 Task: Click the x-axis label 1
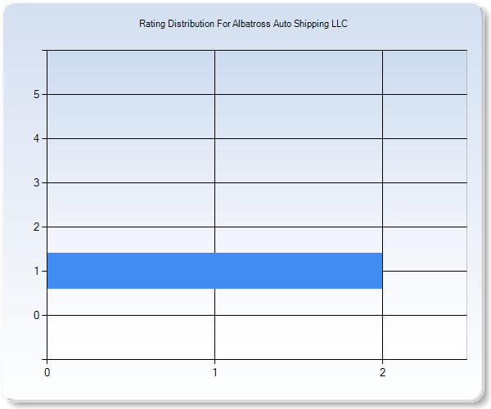pyautogui.click(x=214, y=371)
